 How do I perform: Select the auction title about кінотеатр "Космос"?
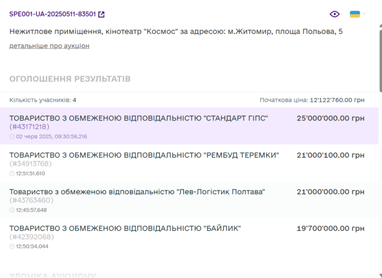click(176, 32)
